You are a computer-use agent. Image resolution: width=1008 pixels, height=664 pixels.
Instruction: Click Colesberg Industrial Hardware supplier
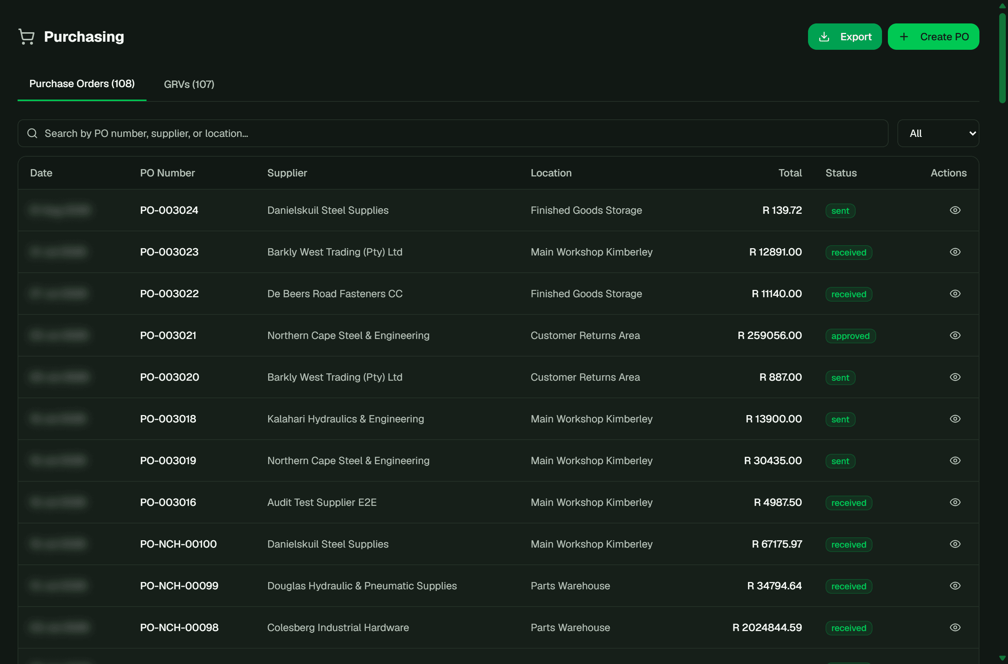[338, 627]
